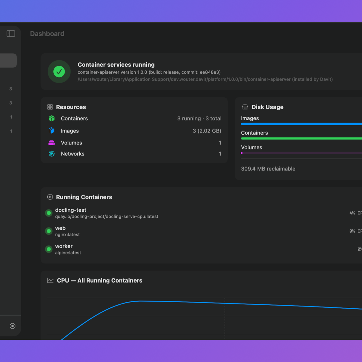Select the blue Images icon

click(52, 131)
